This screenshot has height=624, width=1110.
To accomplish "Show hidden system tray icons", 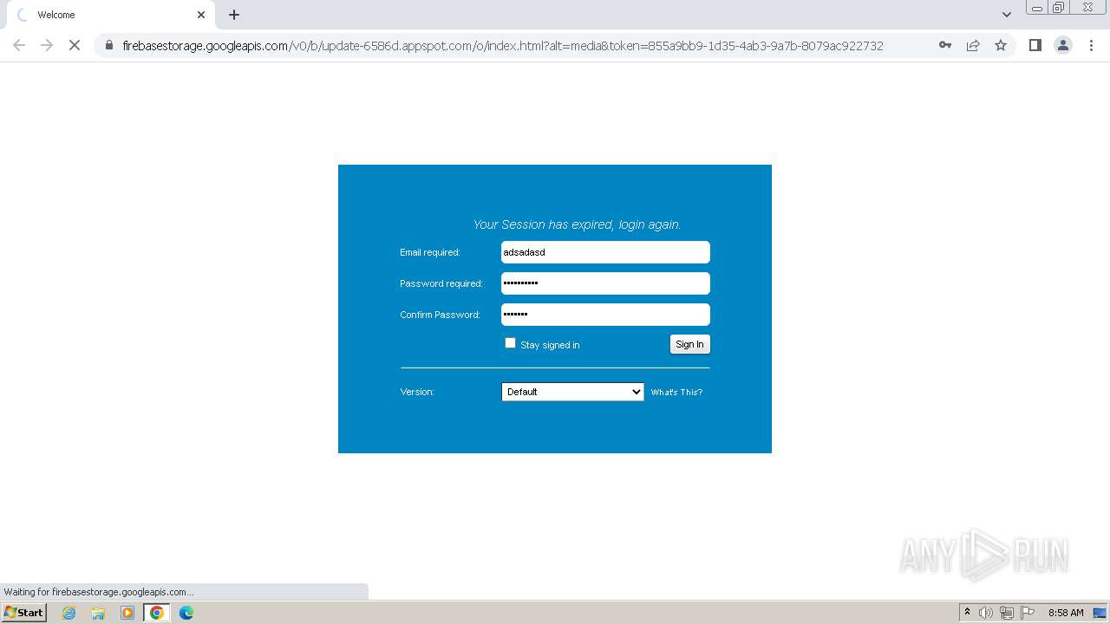I will 967,613.
